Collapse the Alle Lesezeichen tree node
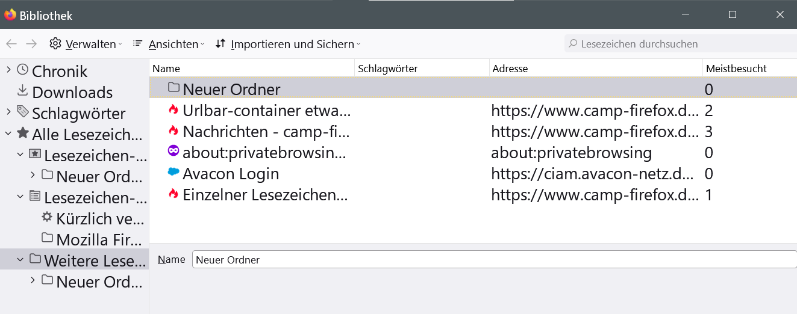 [x=8, y=134]
